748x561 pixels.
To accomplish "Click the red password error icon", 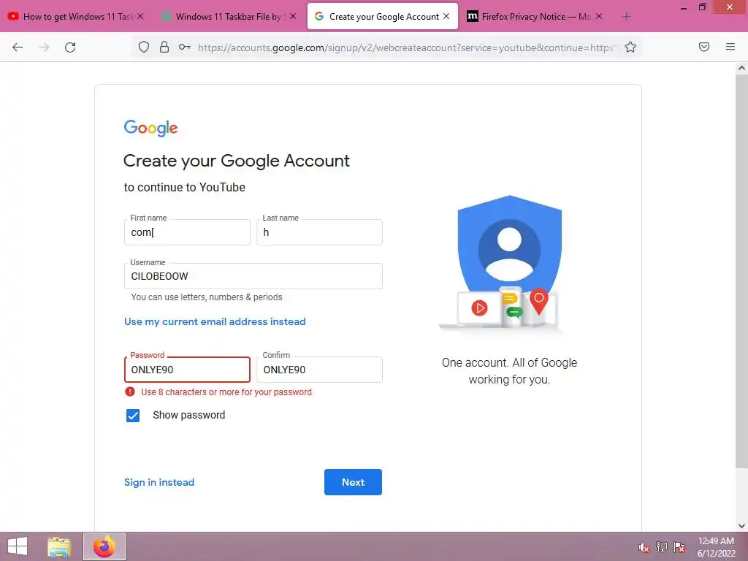I will (x=130, y=392).
